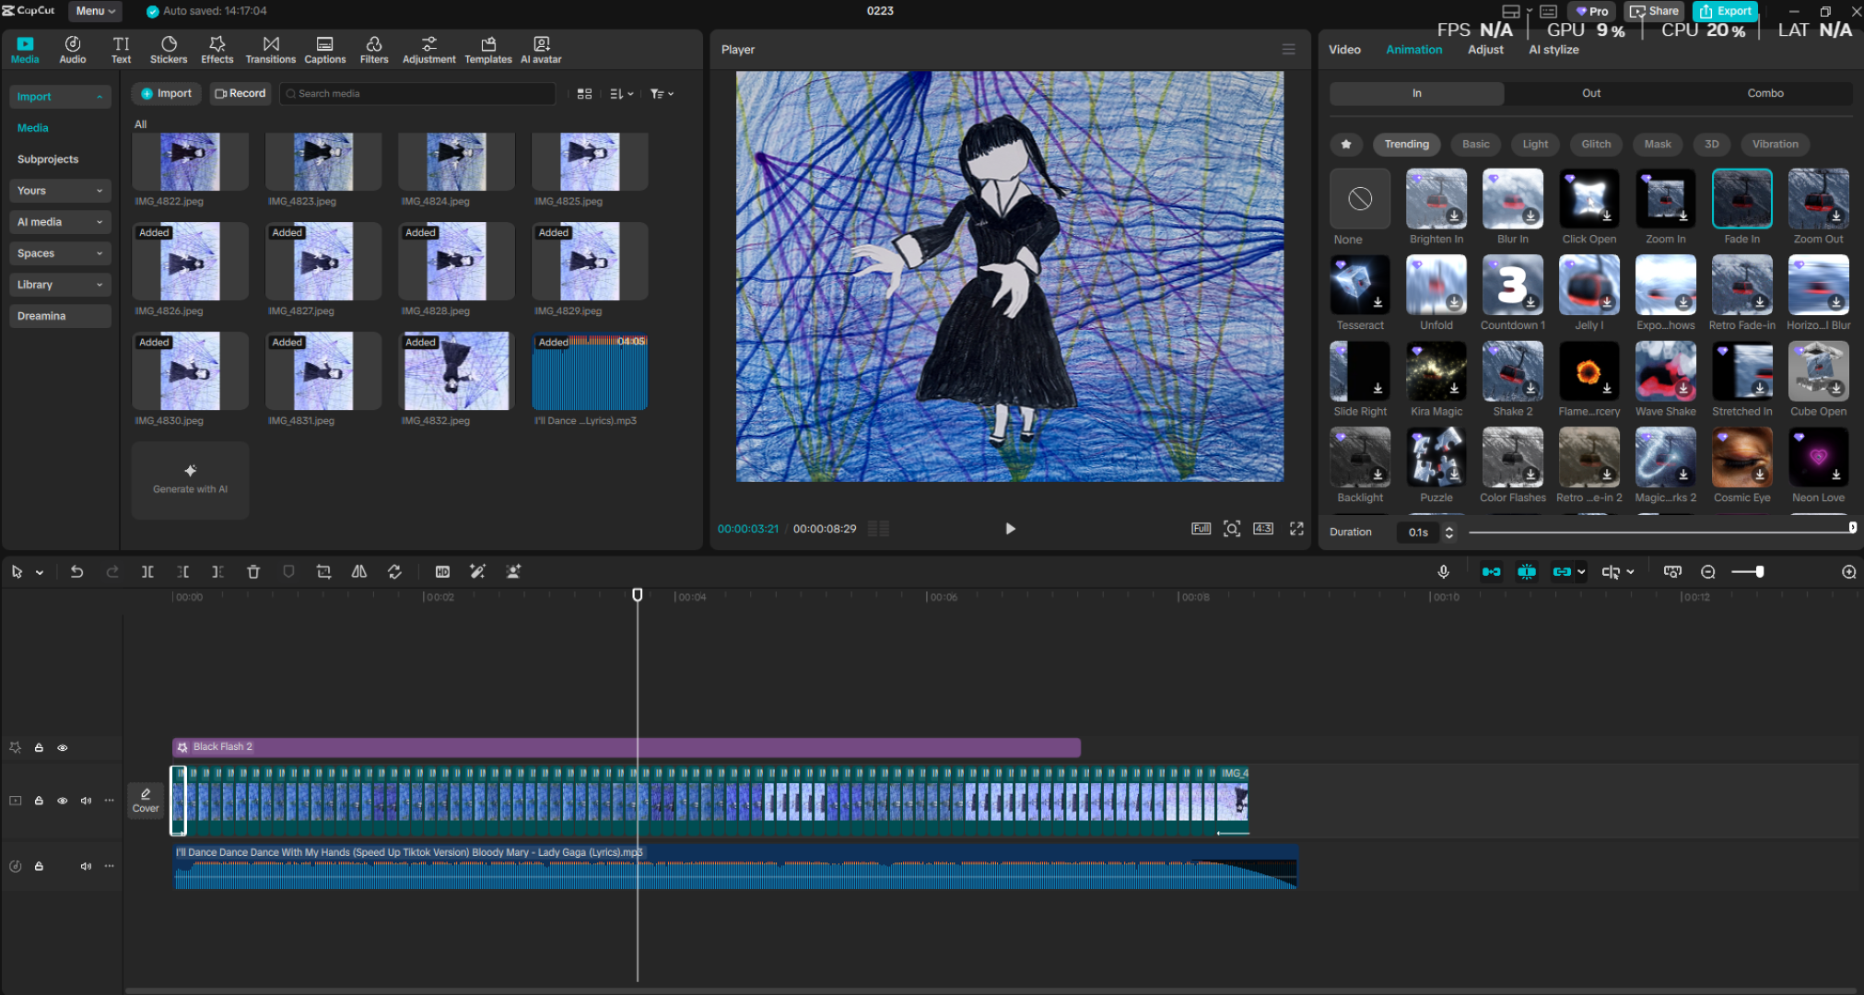Viewport: 1864px width, 995px height.
Task: Click the microphone voiceover record icon
Action: 1444,572
